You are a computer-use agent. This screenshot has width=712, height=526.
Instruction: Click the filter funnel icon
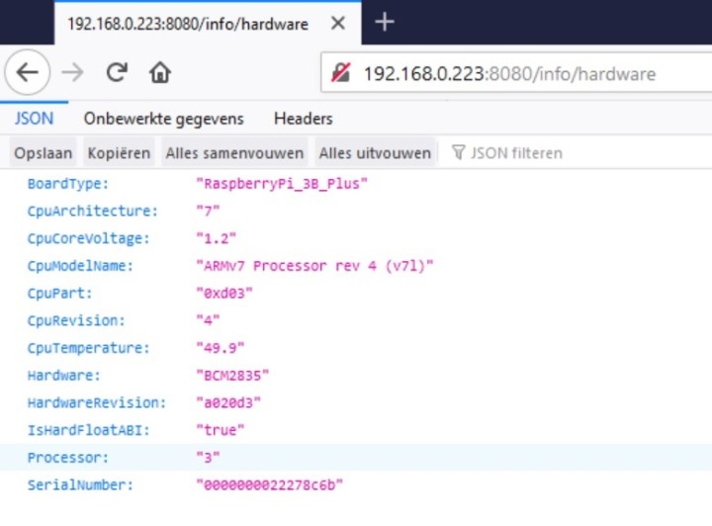pyautogui.click(x=458, y=153)
